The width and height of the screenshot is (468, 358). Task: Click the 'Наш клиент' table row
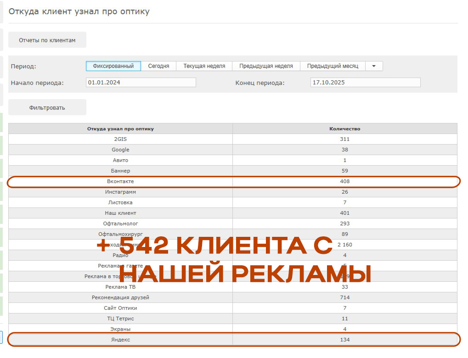tap(120, 213)
